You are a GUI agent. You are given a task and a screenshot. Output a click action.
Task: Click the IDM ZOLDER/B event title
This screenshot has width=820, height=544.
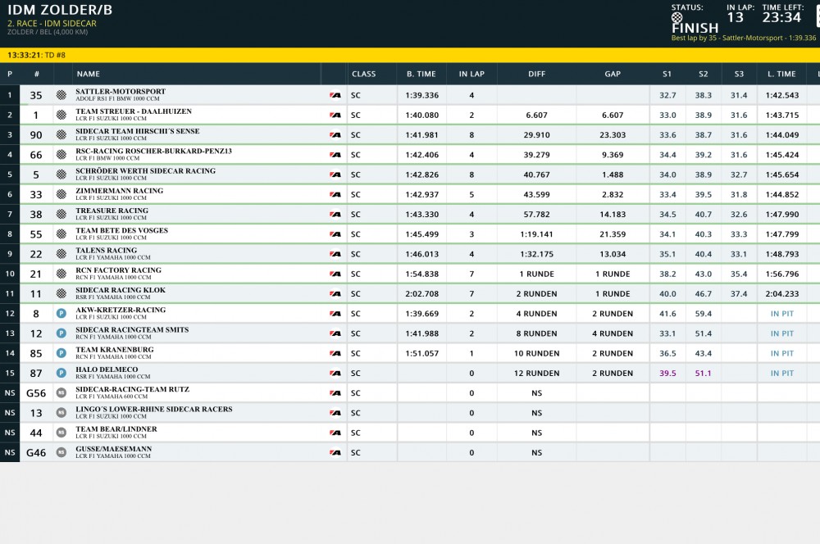pos(60,10)
